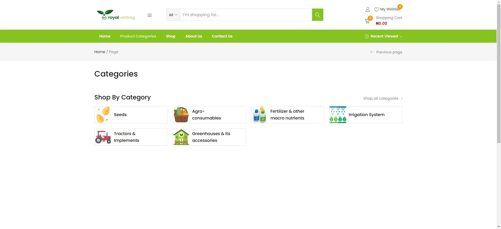Viewport: 501px width, 229px height.
Task: Click the Shopping Cart label
Action: tap(389, 18)
